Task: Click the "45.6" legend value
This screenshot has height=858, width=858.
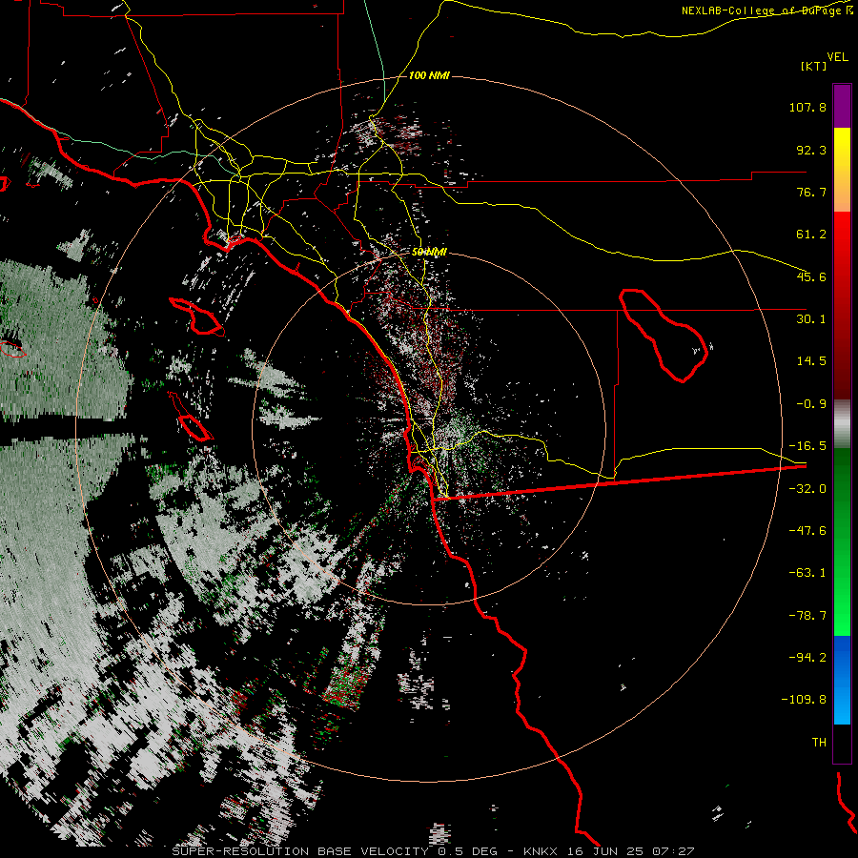Action: click(811, 276)
